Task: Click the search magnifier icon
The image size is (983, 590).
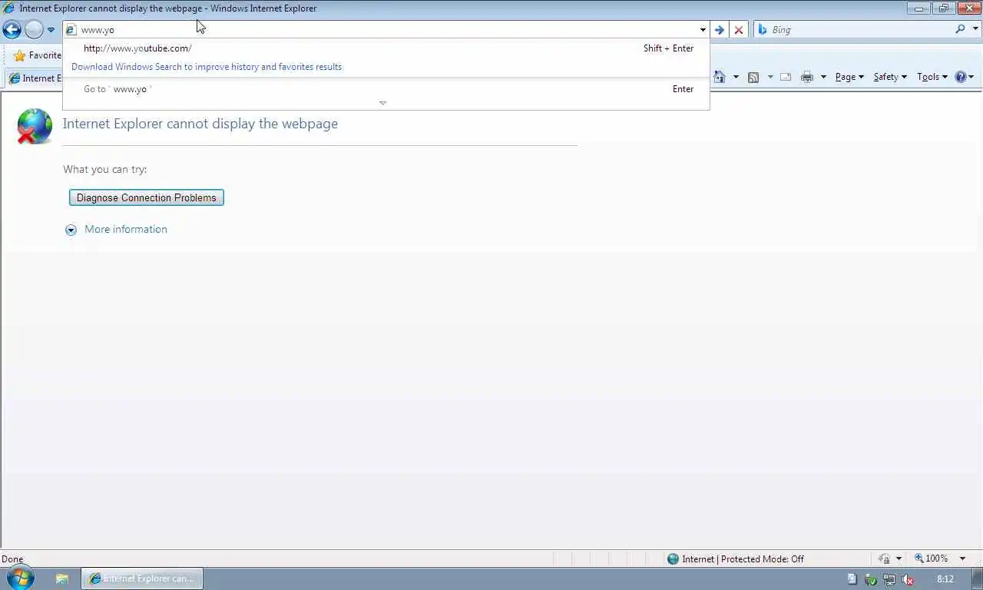Action: 960,29
